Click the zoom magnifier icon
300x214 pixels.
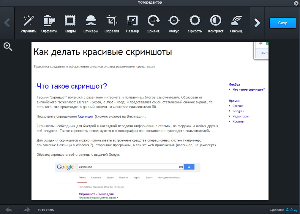tap(8, 47)
